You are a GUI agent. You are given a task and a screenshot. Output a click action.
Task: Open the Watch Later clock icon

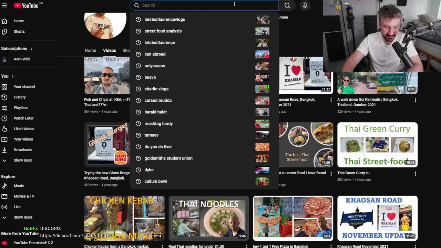[4, 118]
